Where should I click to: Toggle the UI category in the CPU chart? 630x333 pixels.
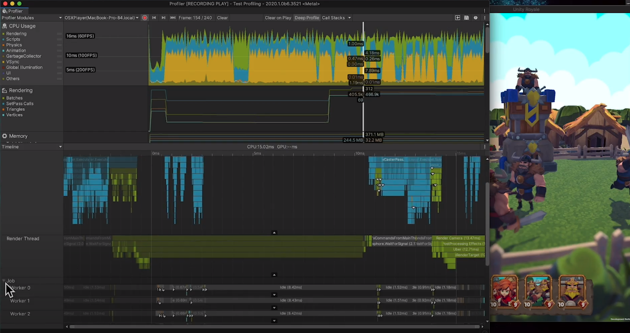click(6, 73)
